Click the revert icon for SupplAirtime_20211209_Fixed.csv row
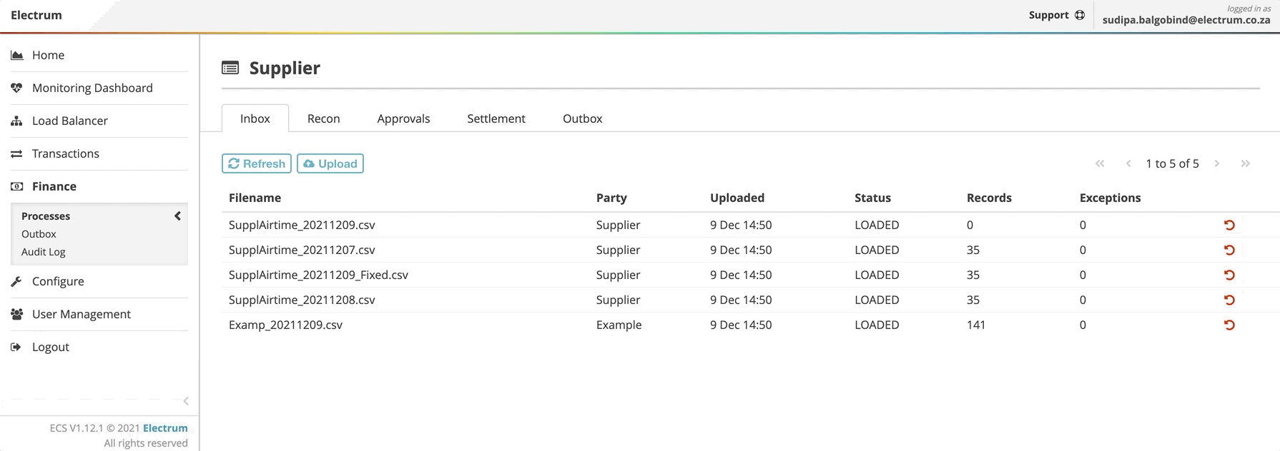 click(1229, 275)
